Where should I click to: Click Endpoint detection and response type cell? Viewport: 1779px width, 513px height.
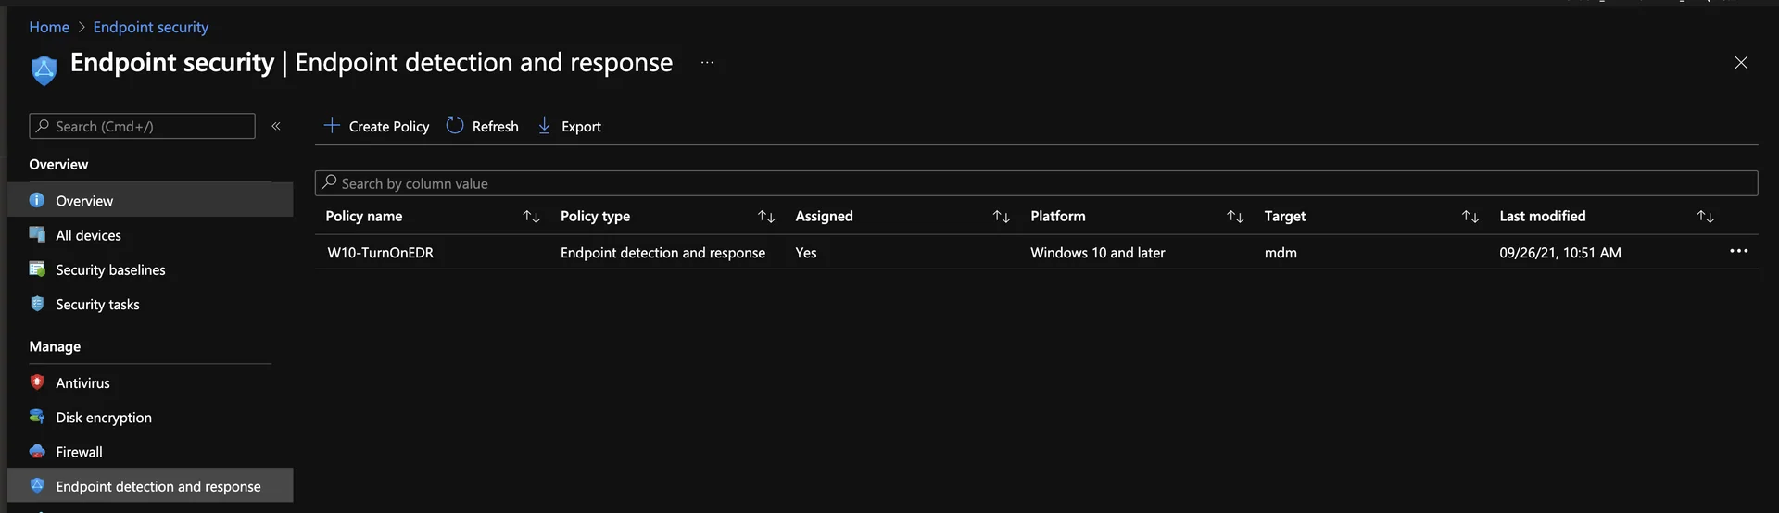pyautogui.click(x=662, y=252)
